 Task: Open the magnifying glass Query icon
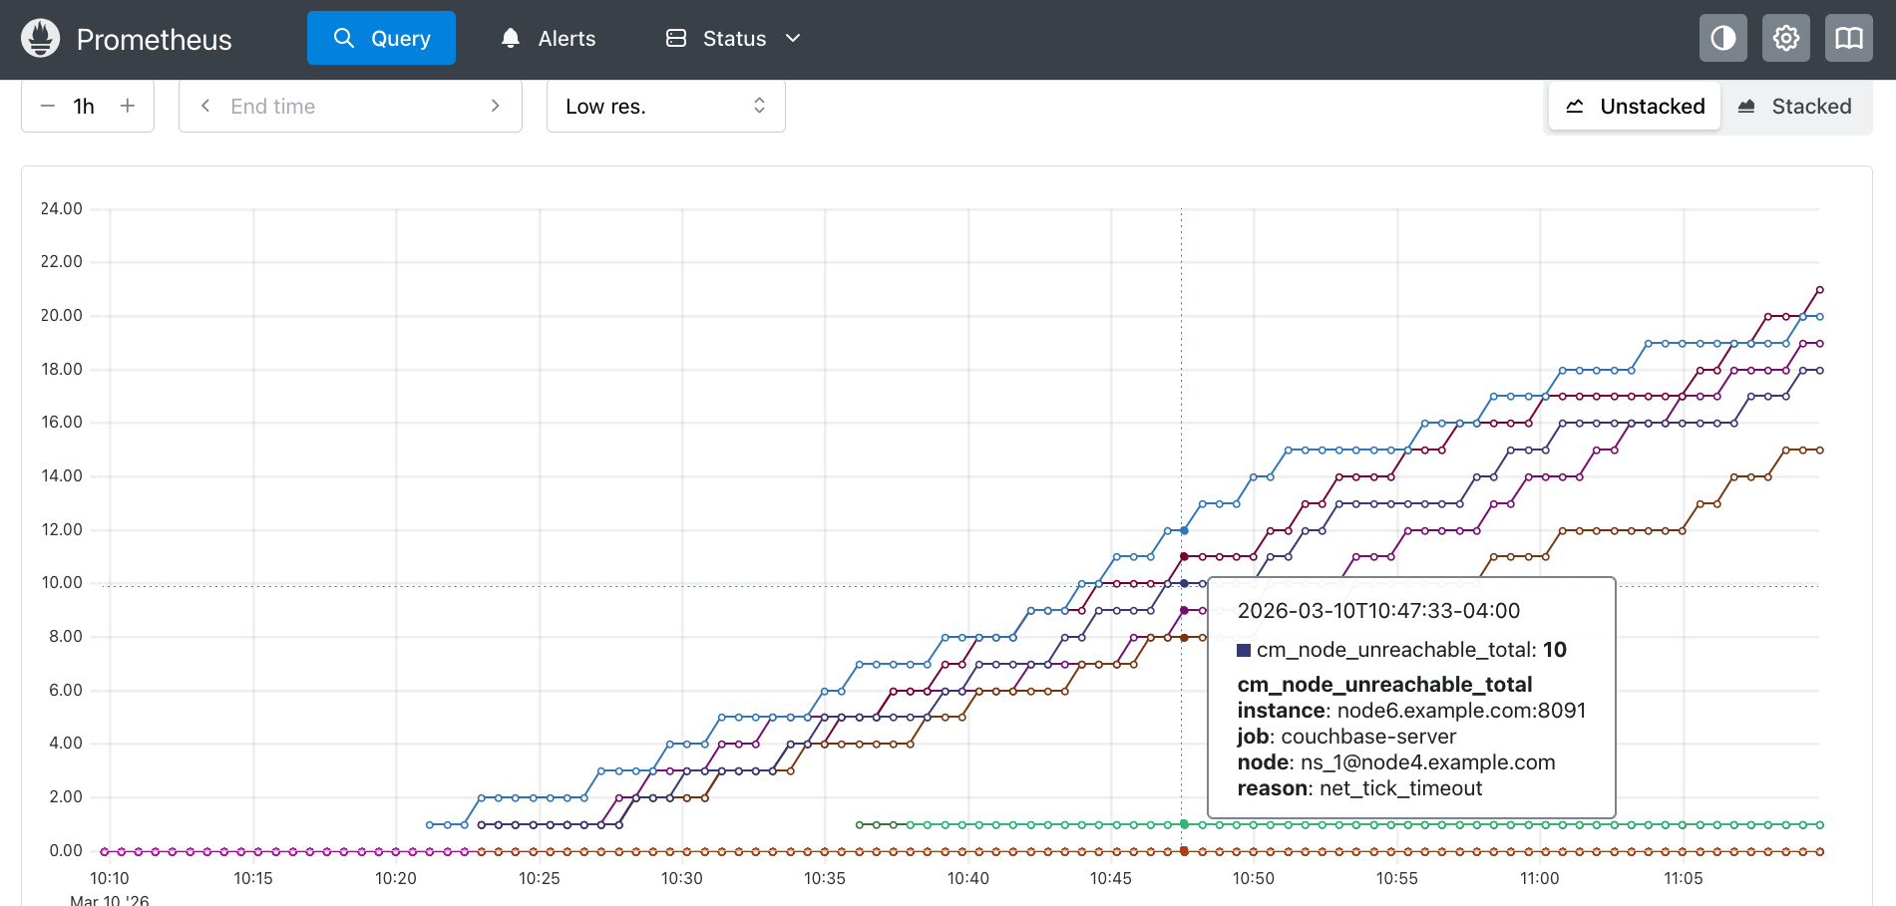[344, 37]
